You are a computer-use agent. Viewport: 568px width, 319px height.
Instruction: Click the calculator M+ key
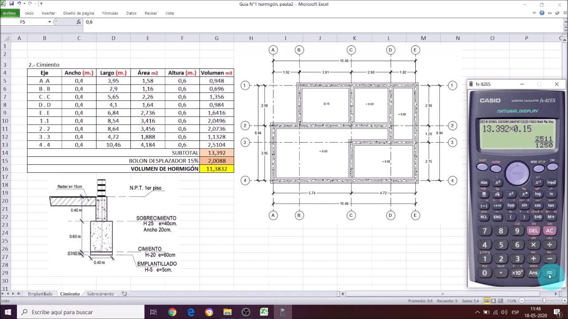pos(551,217)
